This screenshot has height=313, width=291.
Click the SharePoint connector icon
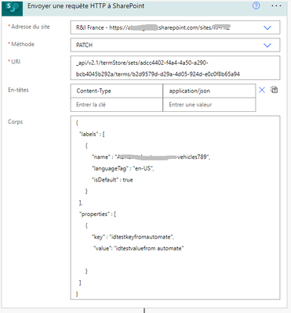13,8
